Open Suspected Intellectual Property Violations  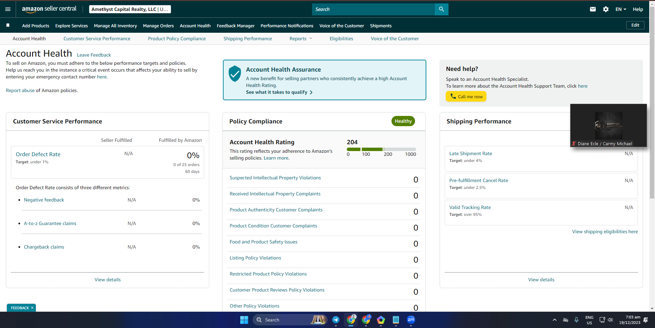click(275, 178)
